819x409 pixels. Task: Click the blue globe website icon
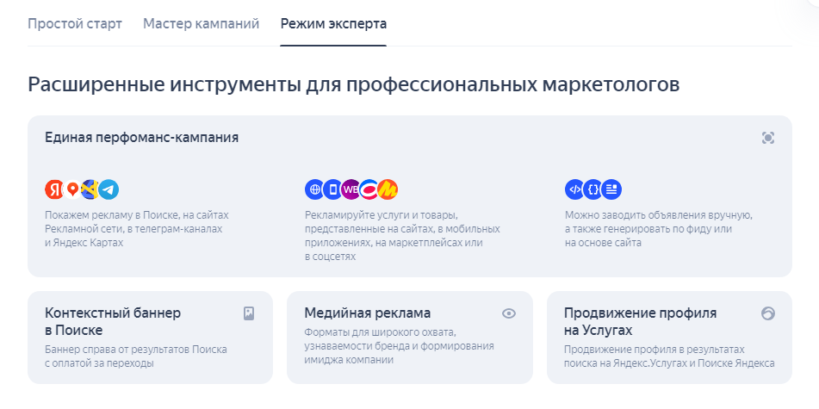tap(314, 189)
